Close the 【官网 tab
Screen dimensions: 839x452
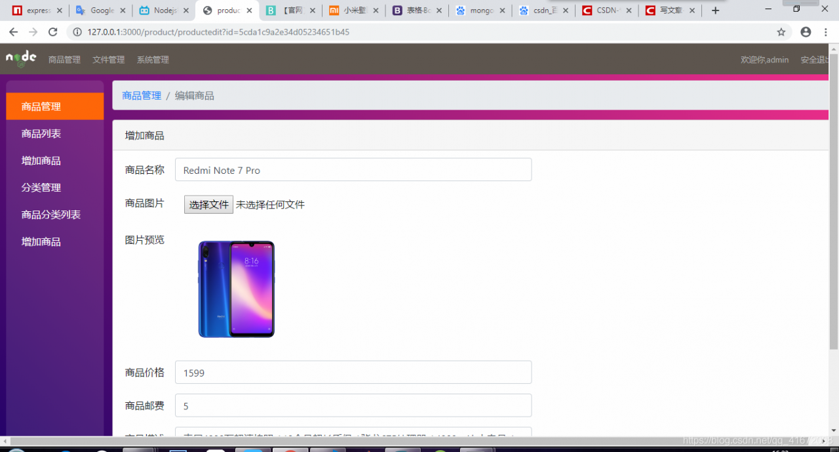click(312, 10)
